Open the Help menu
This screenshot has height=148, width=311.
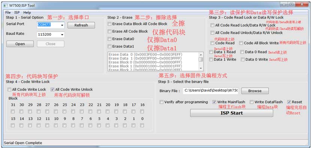[27, 12]
